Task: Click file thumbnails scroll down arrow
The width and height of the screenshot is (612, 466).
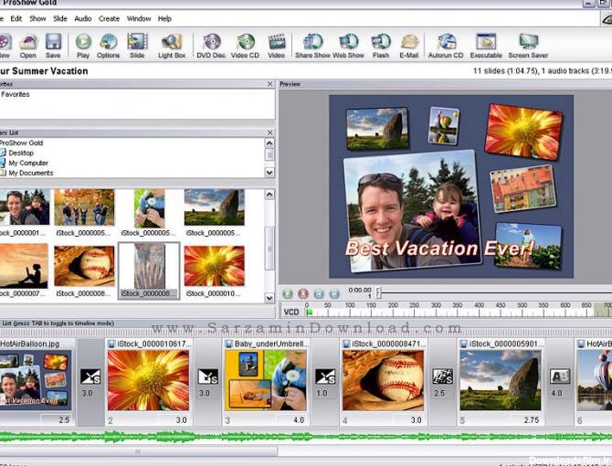Action: pyautogui.click(x=269, y=298)
